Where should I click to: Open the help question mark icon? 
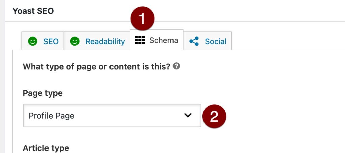tap(176, 66)
